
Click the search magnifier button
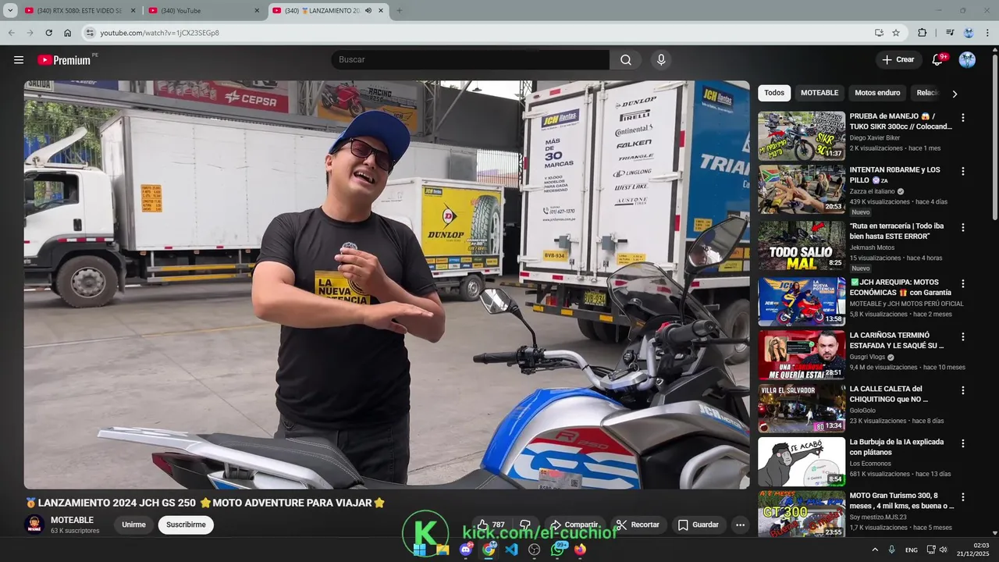pos(626,60)
